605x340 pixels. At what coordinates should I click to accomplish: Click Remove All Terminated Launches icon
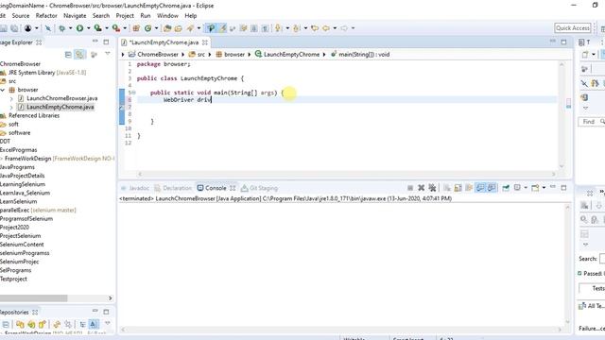pos(433,188)
